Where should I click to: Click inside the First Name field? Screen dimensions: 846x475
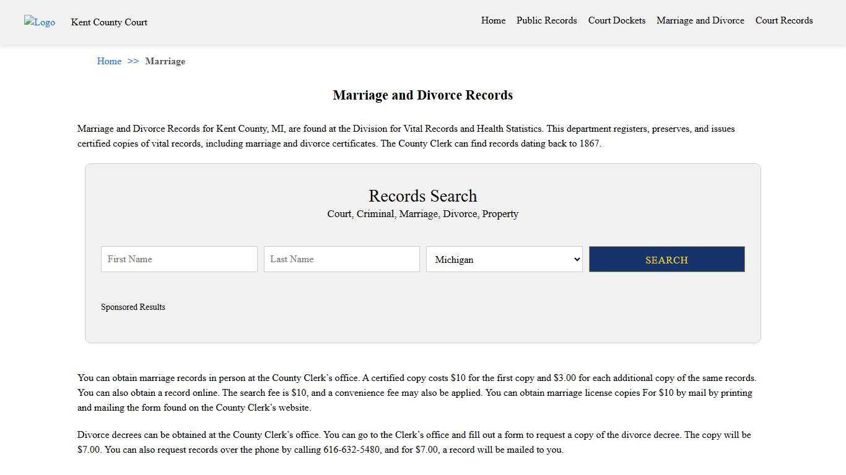click(x=178, y=259)
